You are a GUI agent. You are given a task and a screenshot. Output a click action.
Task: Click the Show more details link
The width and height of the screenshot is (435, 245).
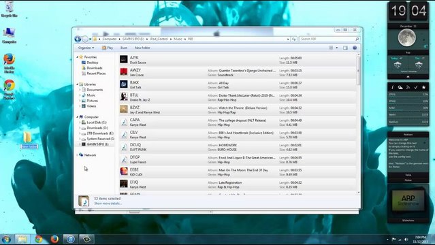pos(108,203)
